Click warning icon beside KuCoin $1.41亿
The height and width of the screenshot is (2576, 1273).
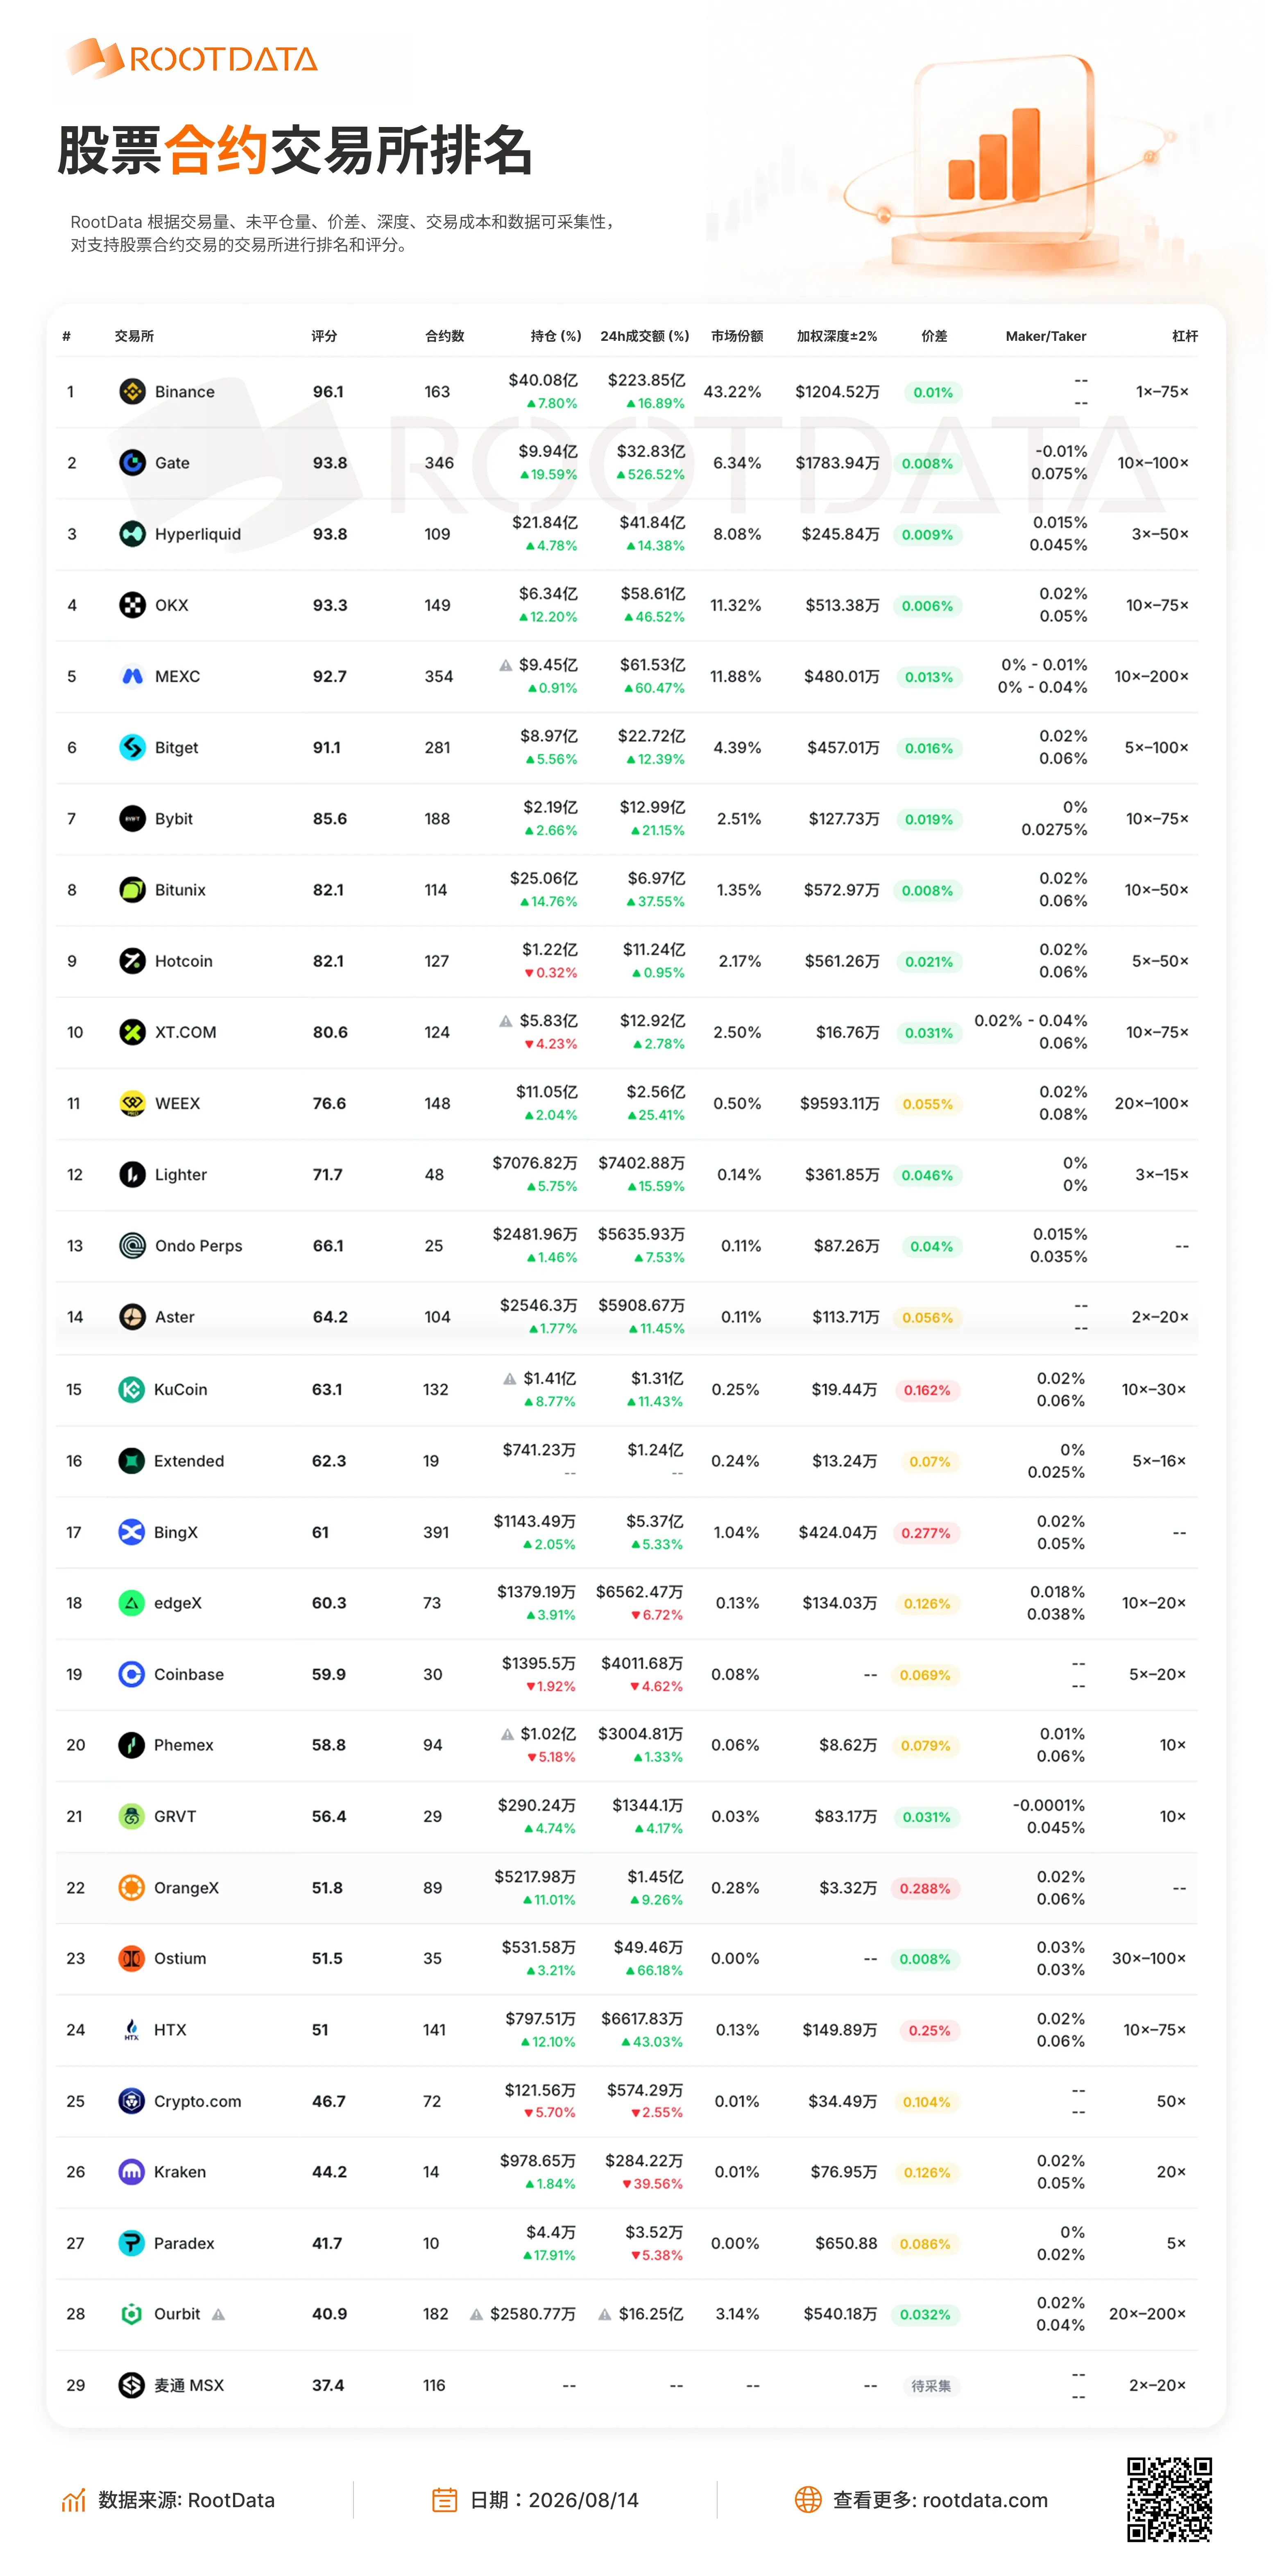510,1379
